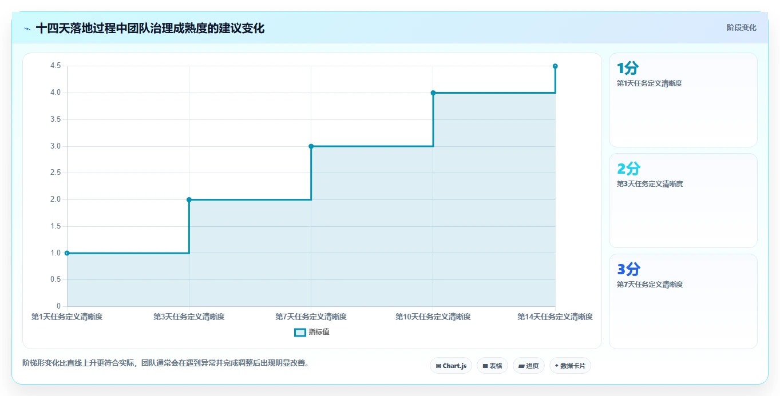This screenshot has height=396, width=780.
Task: Click the axis label 第3天任务定义清晰度
Action: click(x=189, y=317)
